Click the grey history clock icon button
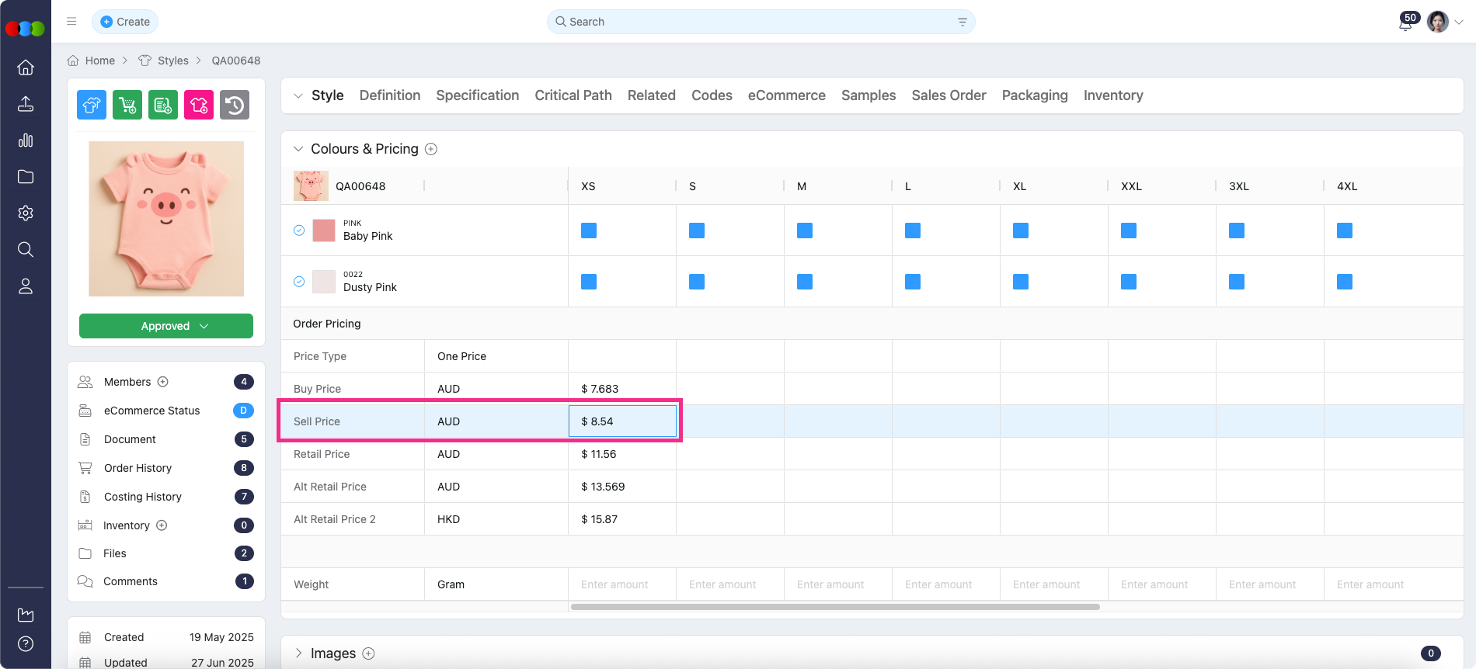The width and height of the screenshot is (1476, 669). [x=235, y=105]
